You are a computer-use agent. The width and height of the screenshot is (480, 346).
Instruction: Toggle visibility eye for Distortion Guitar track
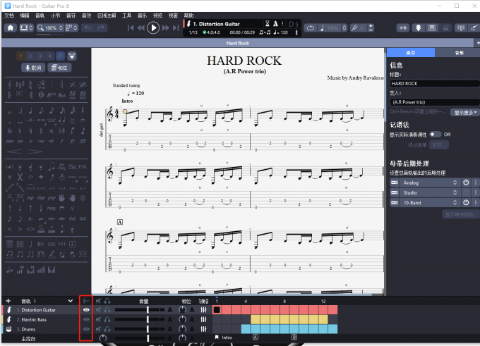[86, 310]
